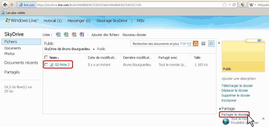Click Télécharger le dossier
This screenshot has height=127, width=269.
coord(237,86)
